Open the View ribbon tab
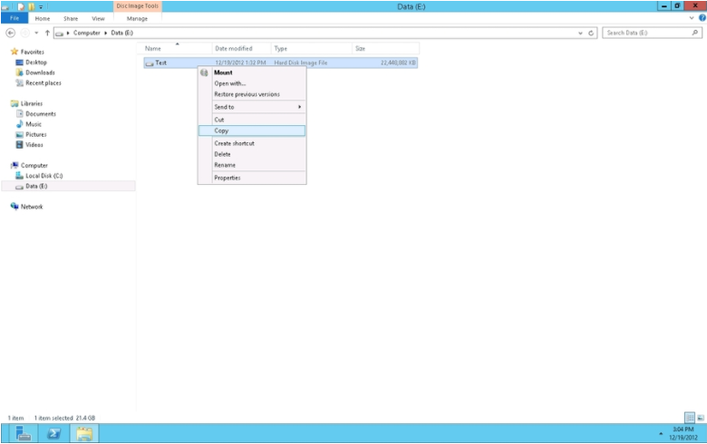The height and width of the screenshot is (444, 707). [x=98, y=18]
